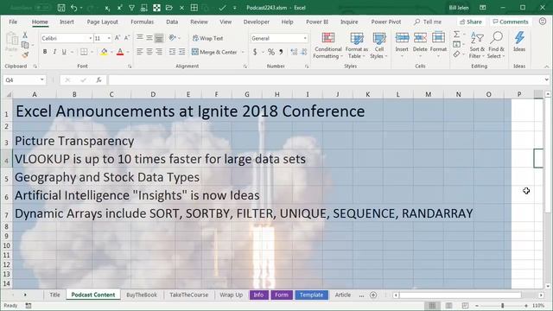553x311 pixels.
Task: Toggle Wrap Text
Action: [x=207, y=38]
